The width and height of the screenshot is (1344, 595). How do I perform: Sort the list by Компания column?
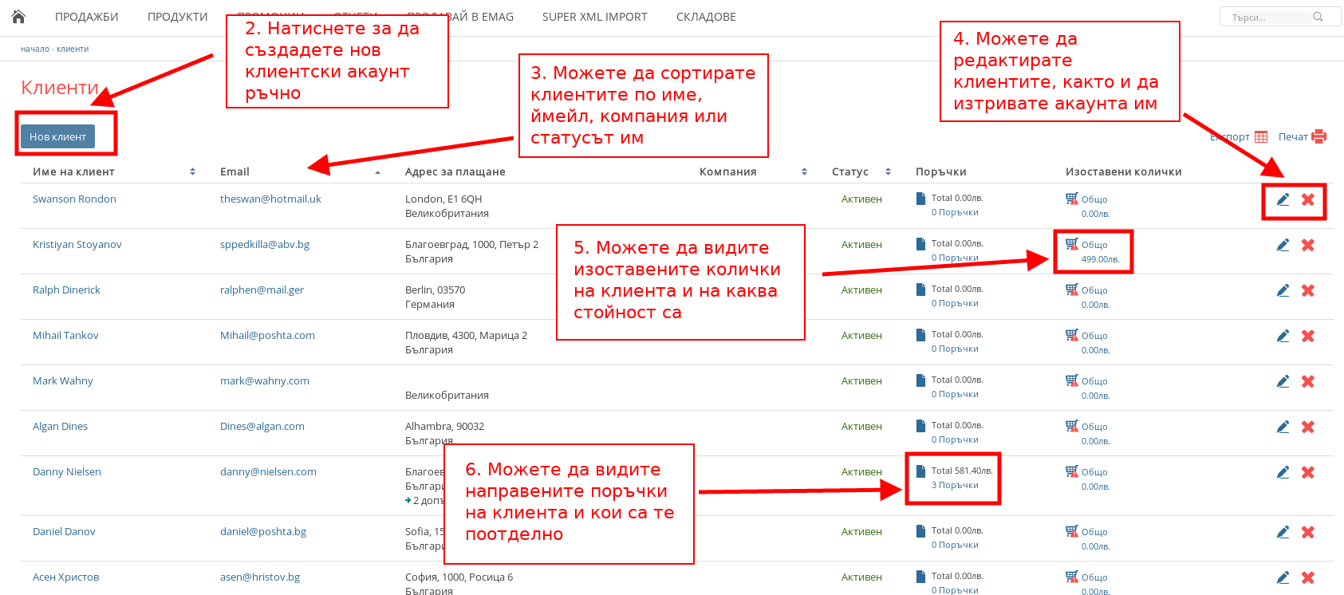pyautogui.click(x=804, y=171)
